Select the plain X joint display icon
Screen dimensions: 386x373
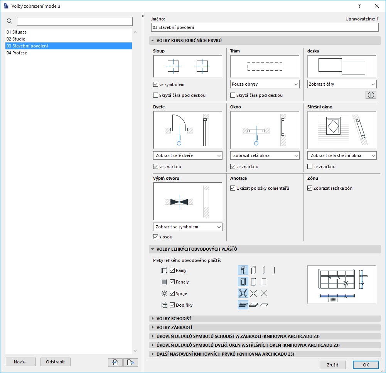click(x=263, y=293)
